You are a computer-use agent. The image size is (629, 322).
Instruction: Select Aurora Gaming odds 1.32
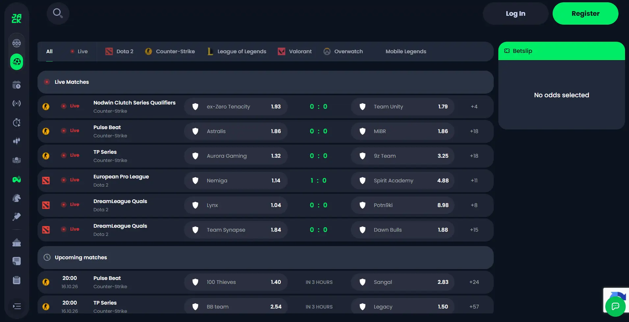tap(236, 156)
